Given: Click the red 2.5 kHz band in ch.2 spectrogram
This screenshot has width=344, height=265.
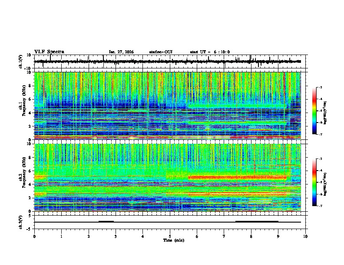Looking at the screenshot, I should [238, 194].
